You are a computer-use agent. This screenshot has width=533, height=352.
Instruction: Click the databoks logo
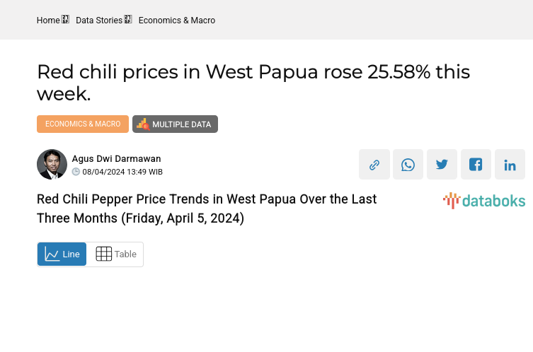click(x=484, y=201)
